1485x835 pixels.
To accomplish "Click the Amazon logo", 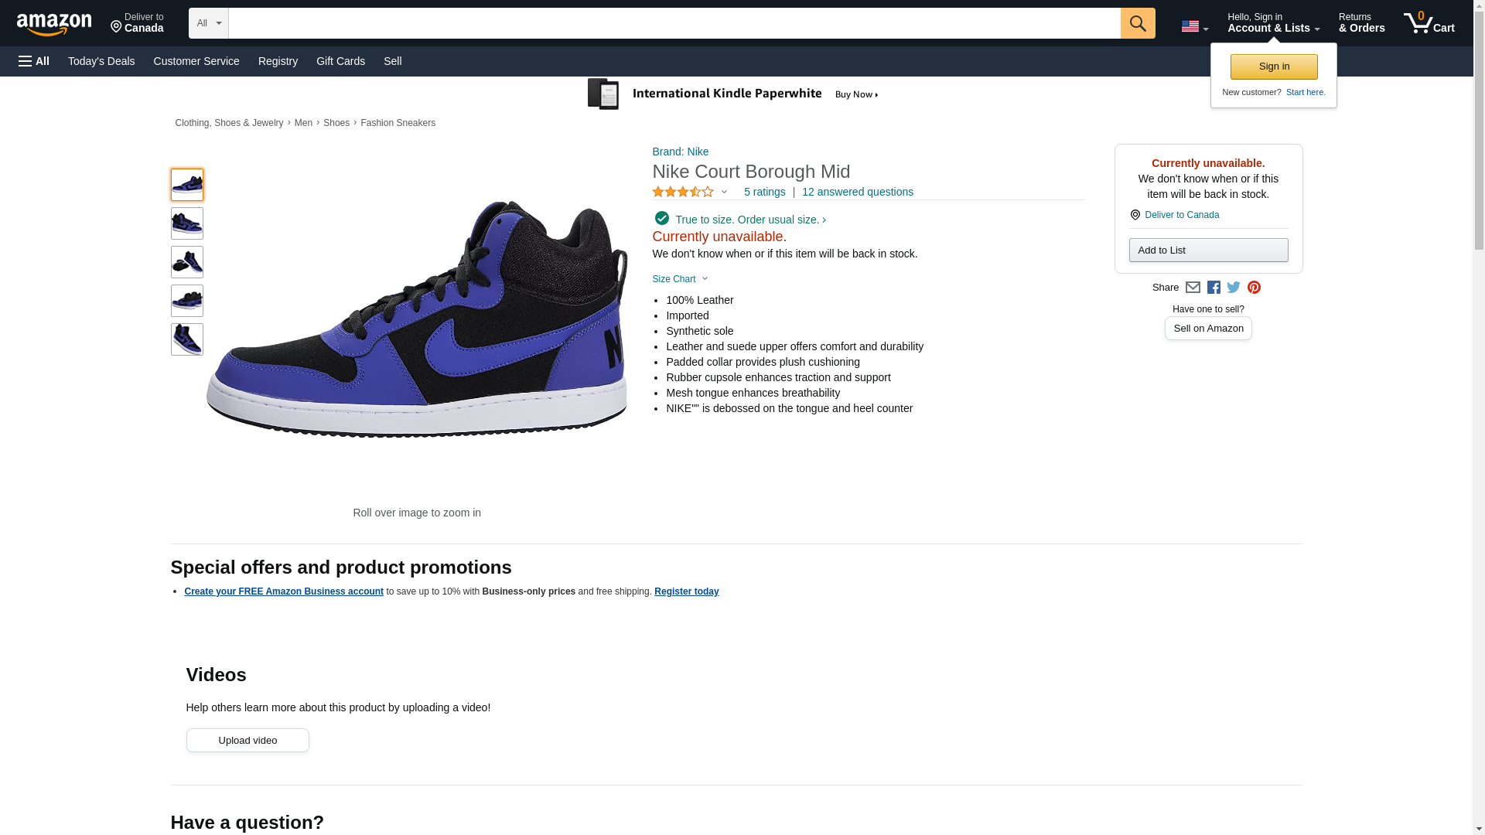I will pyautogui.click(x=54, y=24).
